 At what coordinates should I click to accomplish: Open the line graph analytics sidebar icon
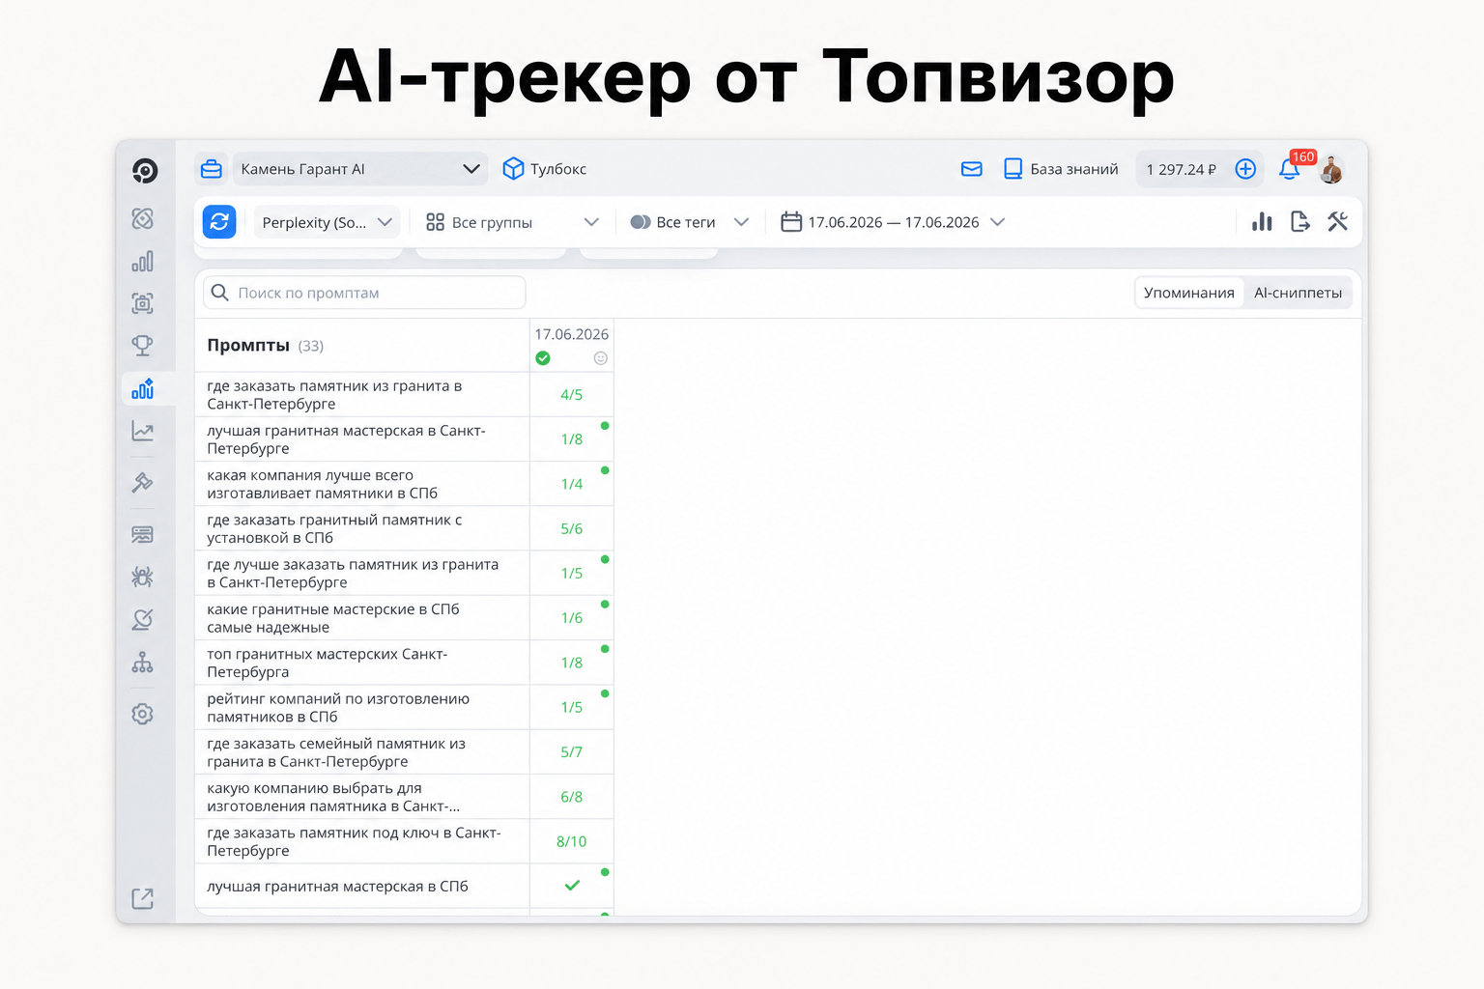(143, 431)
